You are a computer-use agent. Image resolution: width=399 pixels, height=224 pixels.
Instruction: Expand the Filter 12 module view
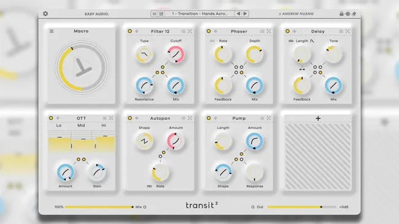[190, 31]
